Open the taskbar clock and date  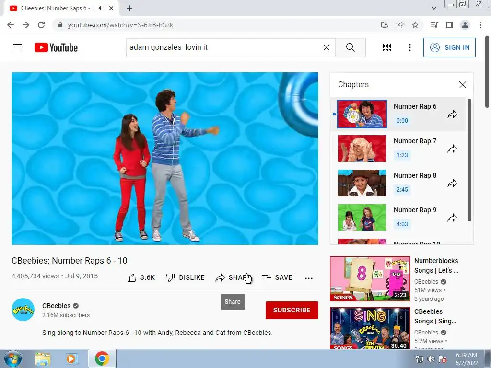click(467, 359)
